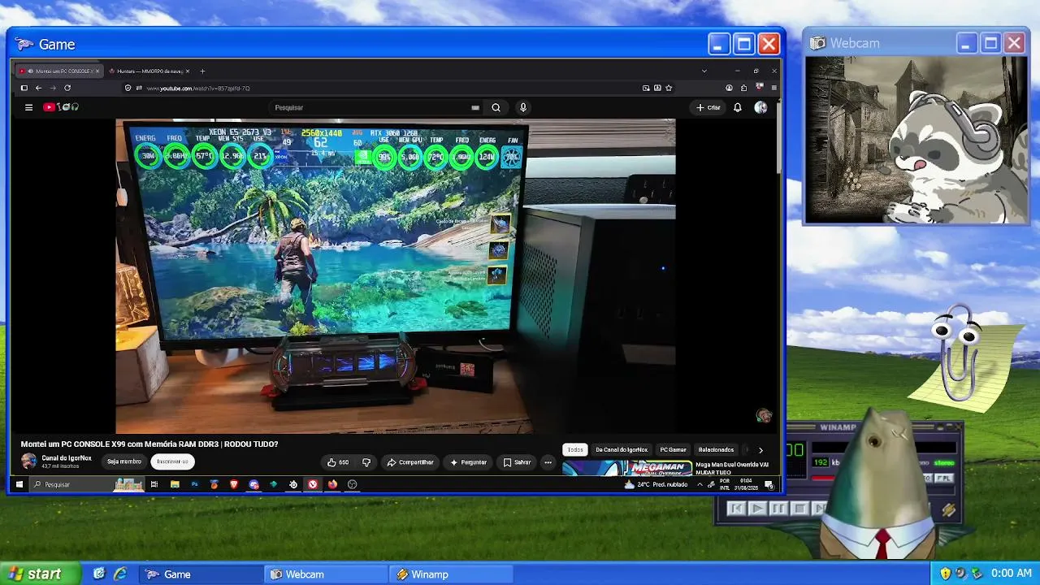Switch to the Hunters MMORPG browser tab
The height and width of the screenshot is (585, 1040).
149,71
